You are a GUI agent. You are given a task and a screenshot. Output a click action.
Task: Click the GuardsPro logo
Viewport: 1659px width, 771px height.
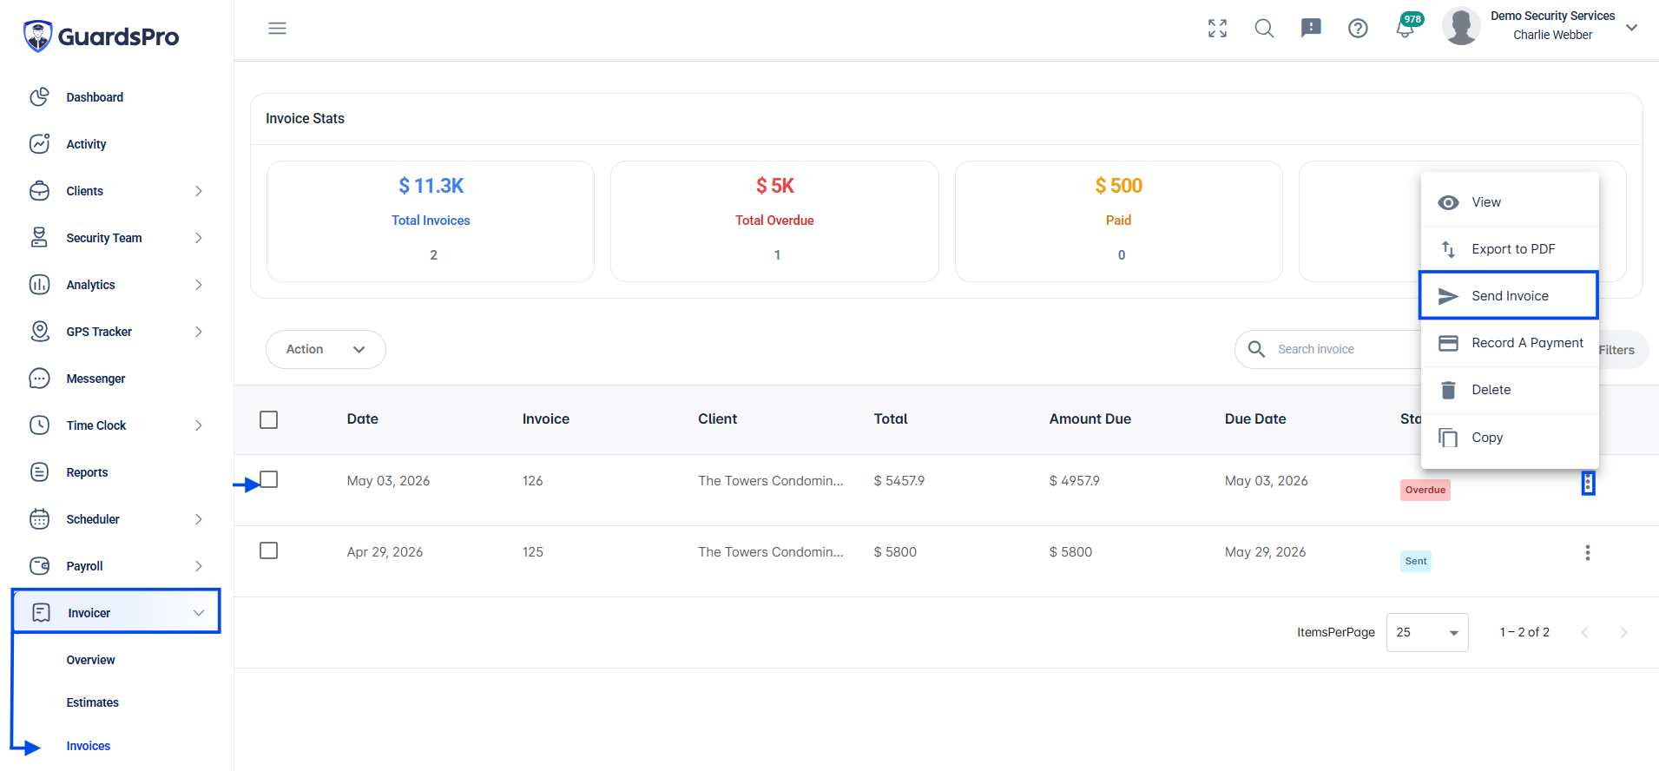101,36
